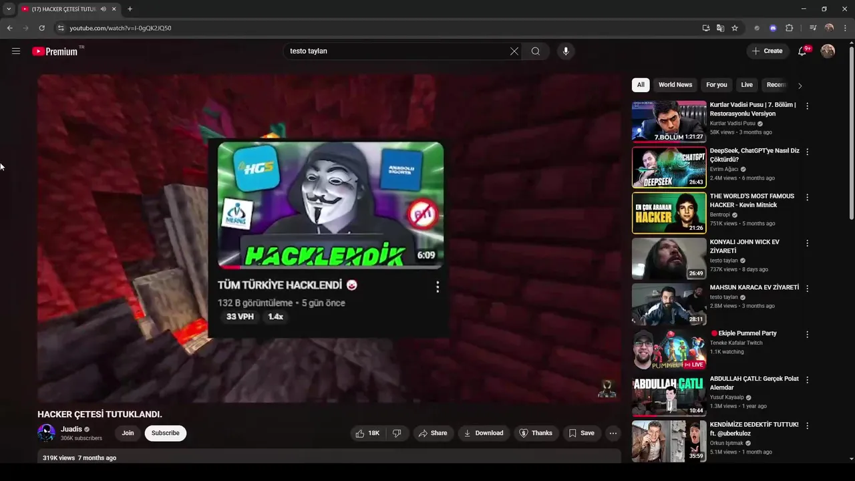This screenshot has height=481, width=855.
Task: Click the channel watermark in video corner
Action: 607,389
